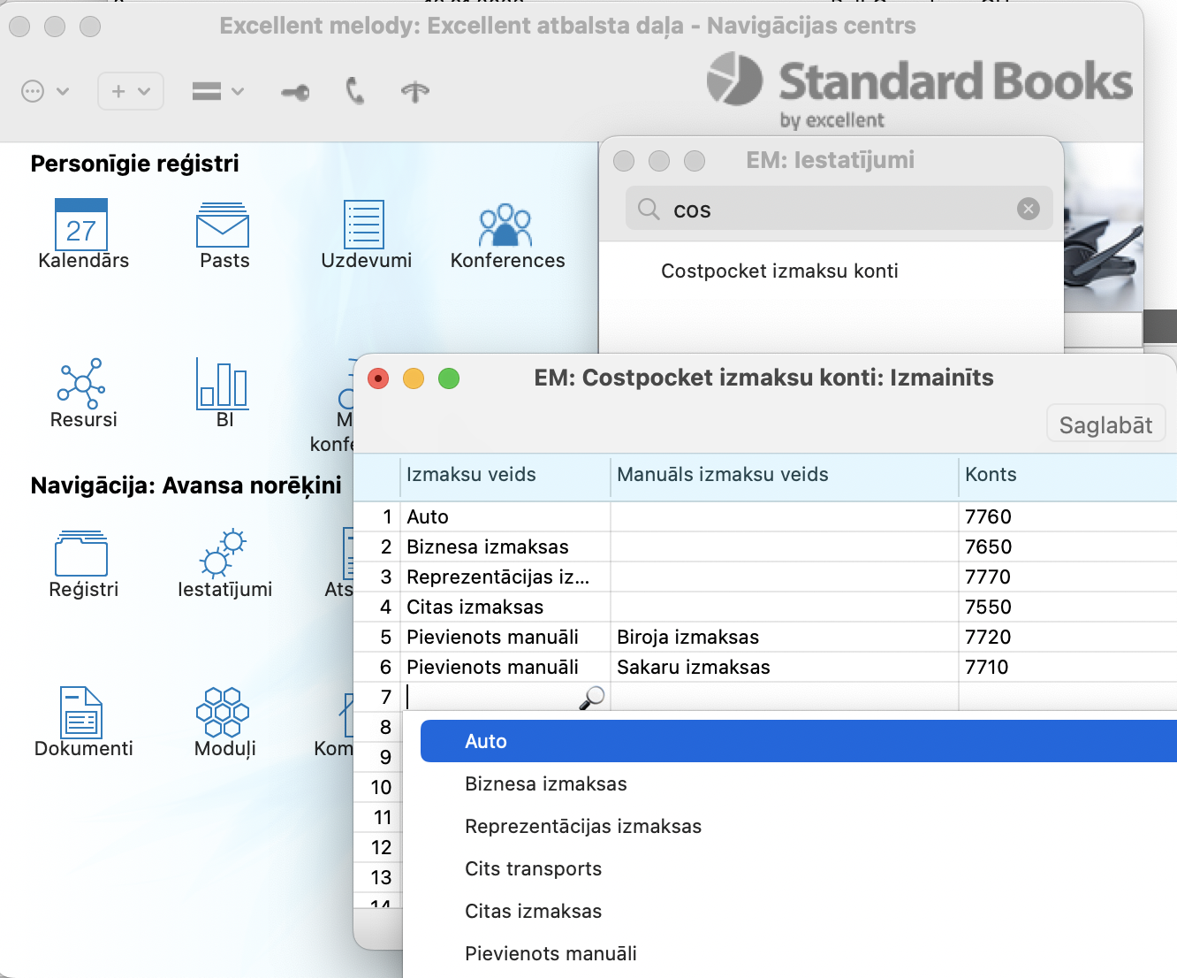
Task: Open Iestatījumi gears icon
Action: (x=223, y=555)
